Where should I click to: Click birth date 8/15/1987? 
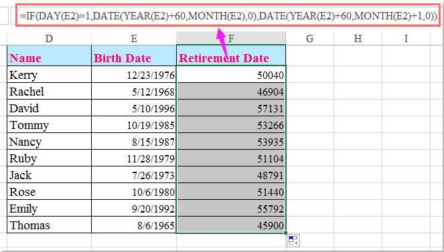click(x=134, y=141)
